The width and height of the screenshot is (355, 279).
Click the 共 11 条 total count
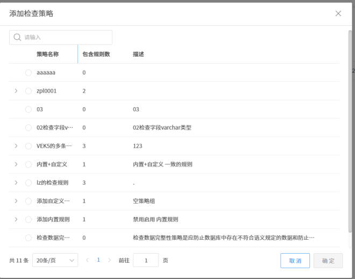pos(19,261)
